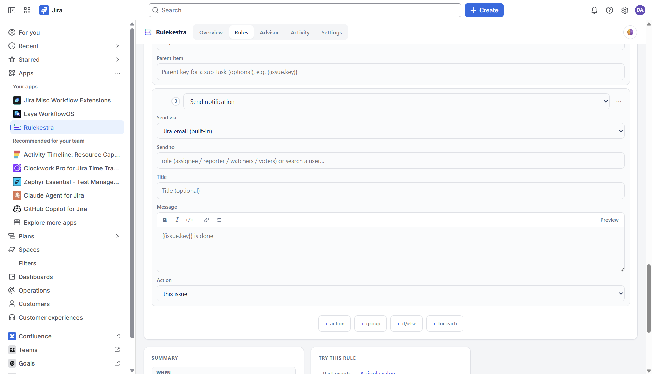The width and height of the screenshot is (652, 374).
Task: Add an if/else branch
Action: (406, 324)
